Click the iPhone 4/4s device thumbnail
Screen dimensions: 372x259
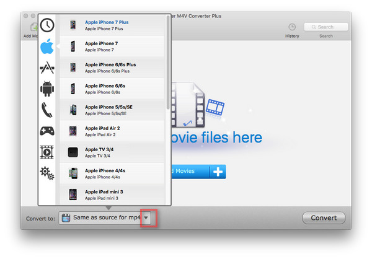click(x=73, y=173)
